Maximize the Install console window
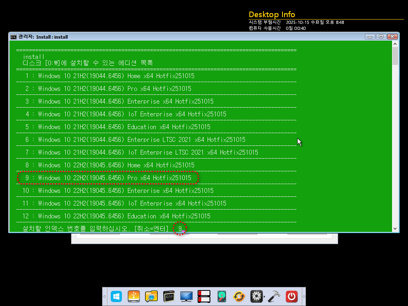 [x=381, y=37]
